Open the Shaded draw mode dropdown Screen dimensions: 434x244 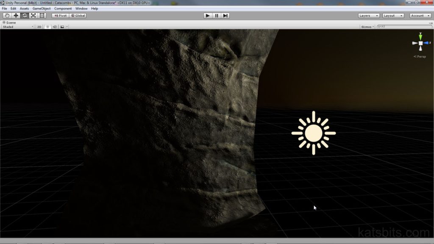coord(17,27)
